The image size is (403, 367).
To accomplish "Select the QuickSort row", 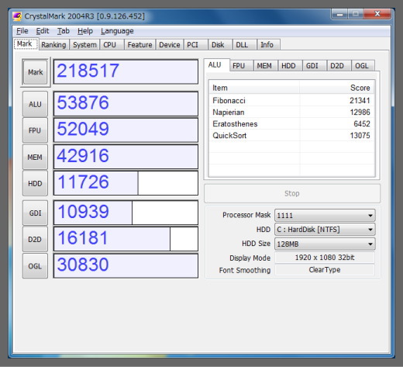I will point(291,135).
